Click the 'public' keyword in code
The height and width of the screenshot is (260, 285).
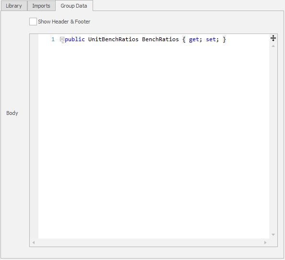(x=75, y=39)
